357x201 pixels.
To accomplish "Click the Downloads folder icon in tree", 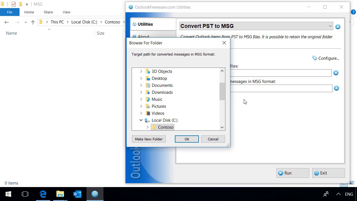I will click(148, 92).
